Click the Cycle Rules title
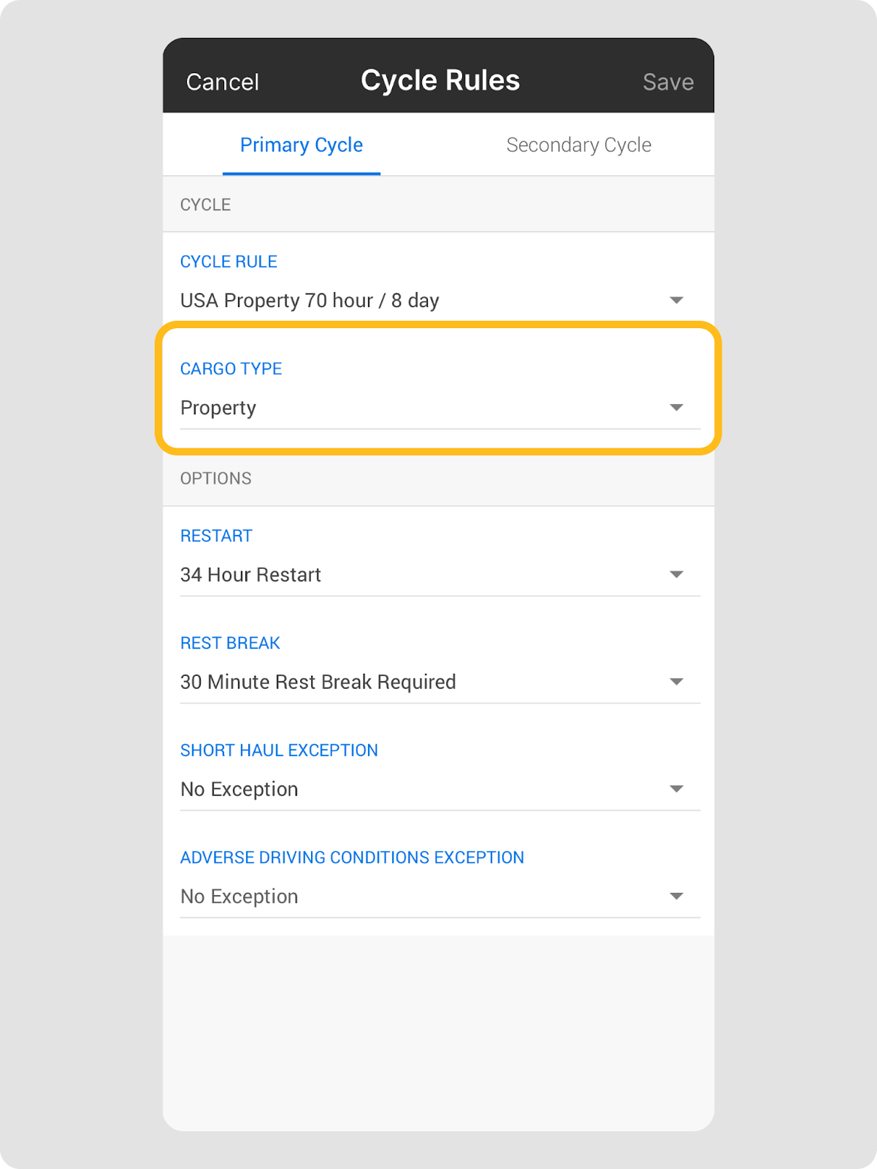 tap(440, 80)
